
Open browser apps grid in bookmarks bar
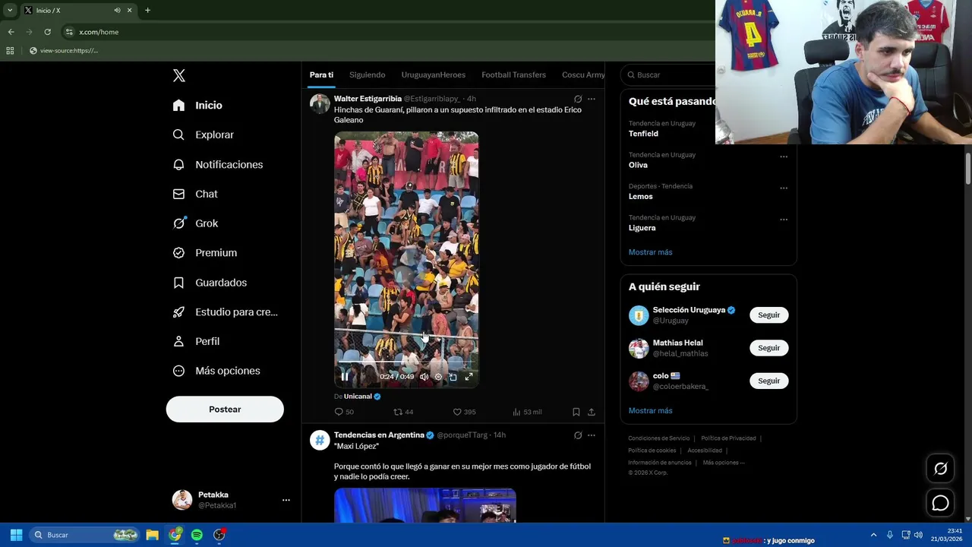coord(10,51)
